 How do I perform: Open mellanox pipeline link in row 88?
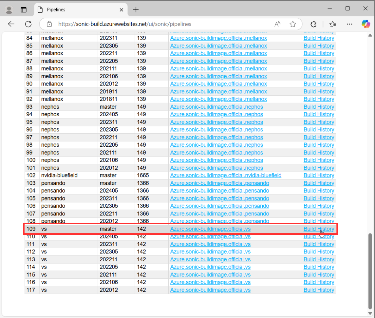point(218,68)
